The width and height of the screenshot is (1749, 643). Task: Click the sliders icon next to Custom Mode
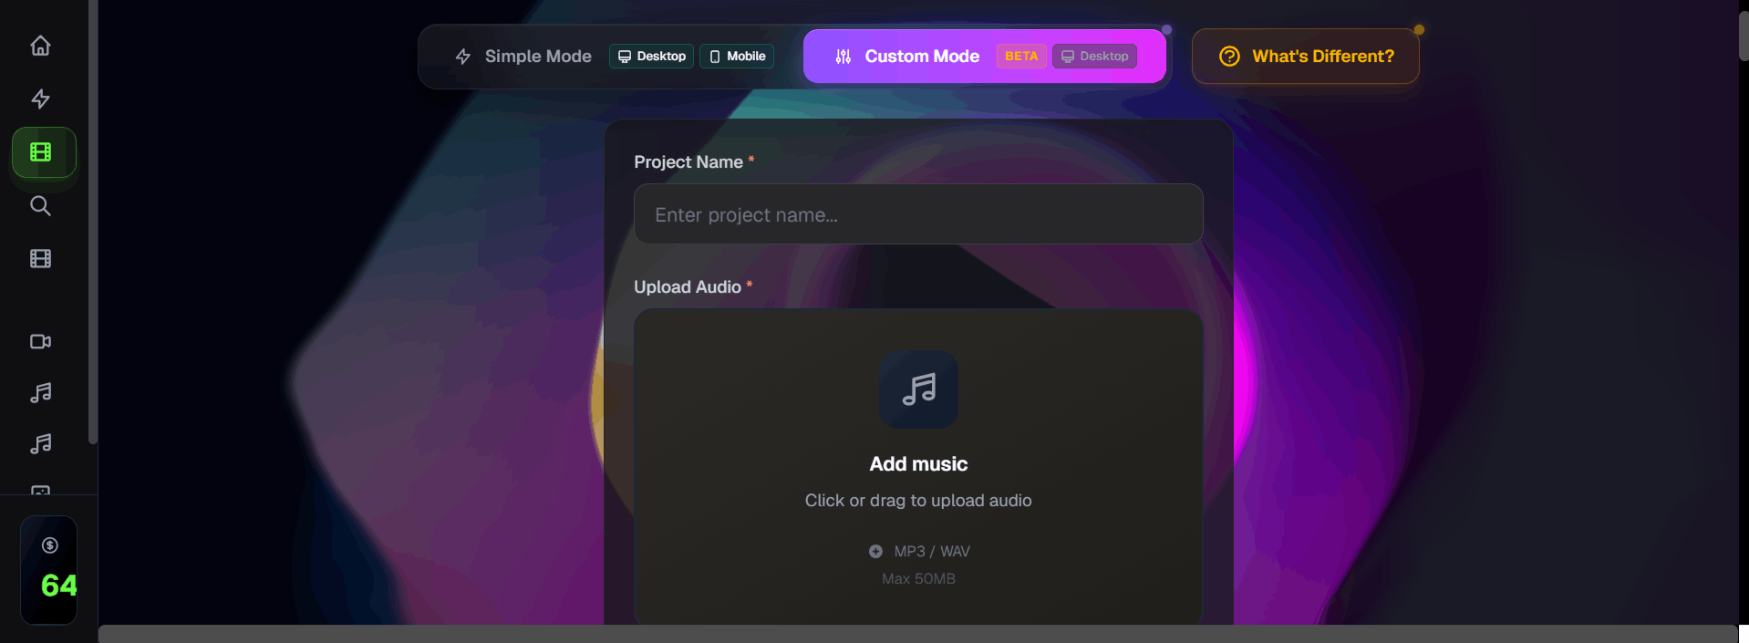click(843, 57)
